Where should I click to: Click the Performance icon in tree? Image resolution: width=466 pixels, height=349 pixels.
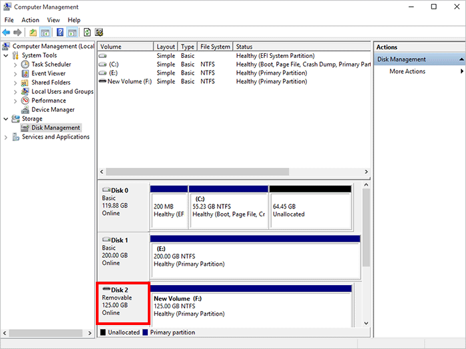coord(25,101)
